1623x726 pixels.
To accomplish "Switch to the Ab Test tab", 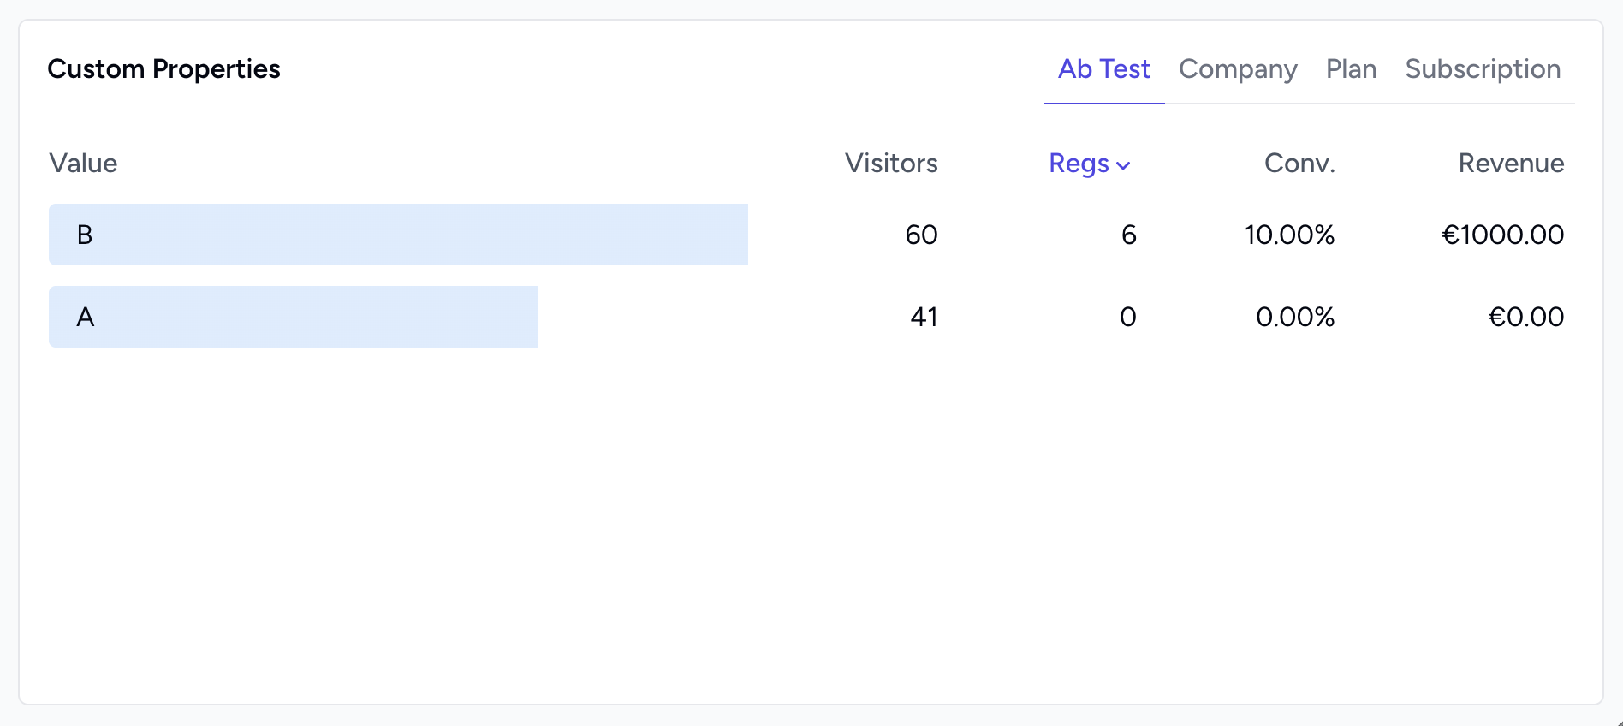I will click(1104, 69).
